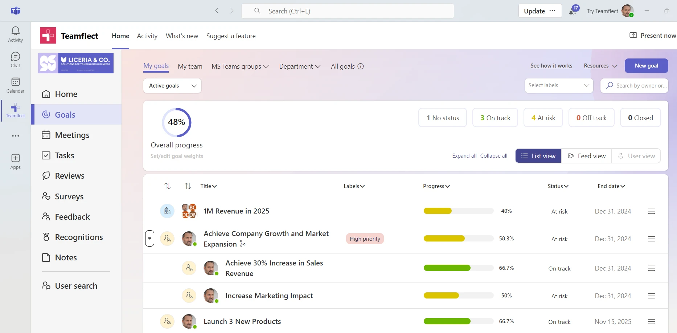Click the progress bar for Increase Marketing Impact

[x=458, y=295]
